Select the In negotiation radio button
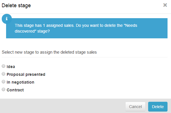 click(3, 82)
